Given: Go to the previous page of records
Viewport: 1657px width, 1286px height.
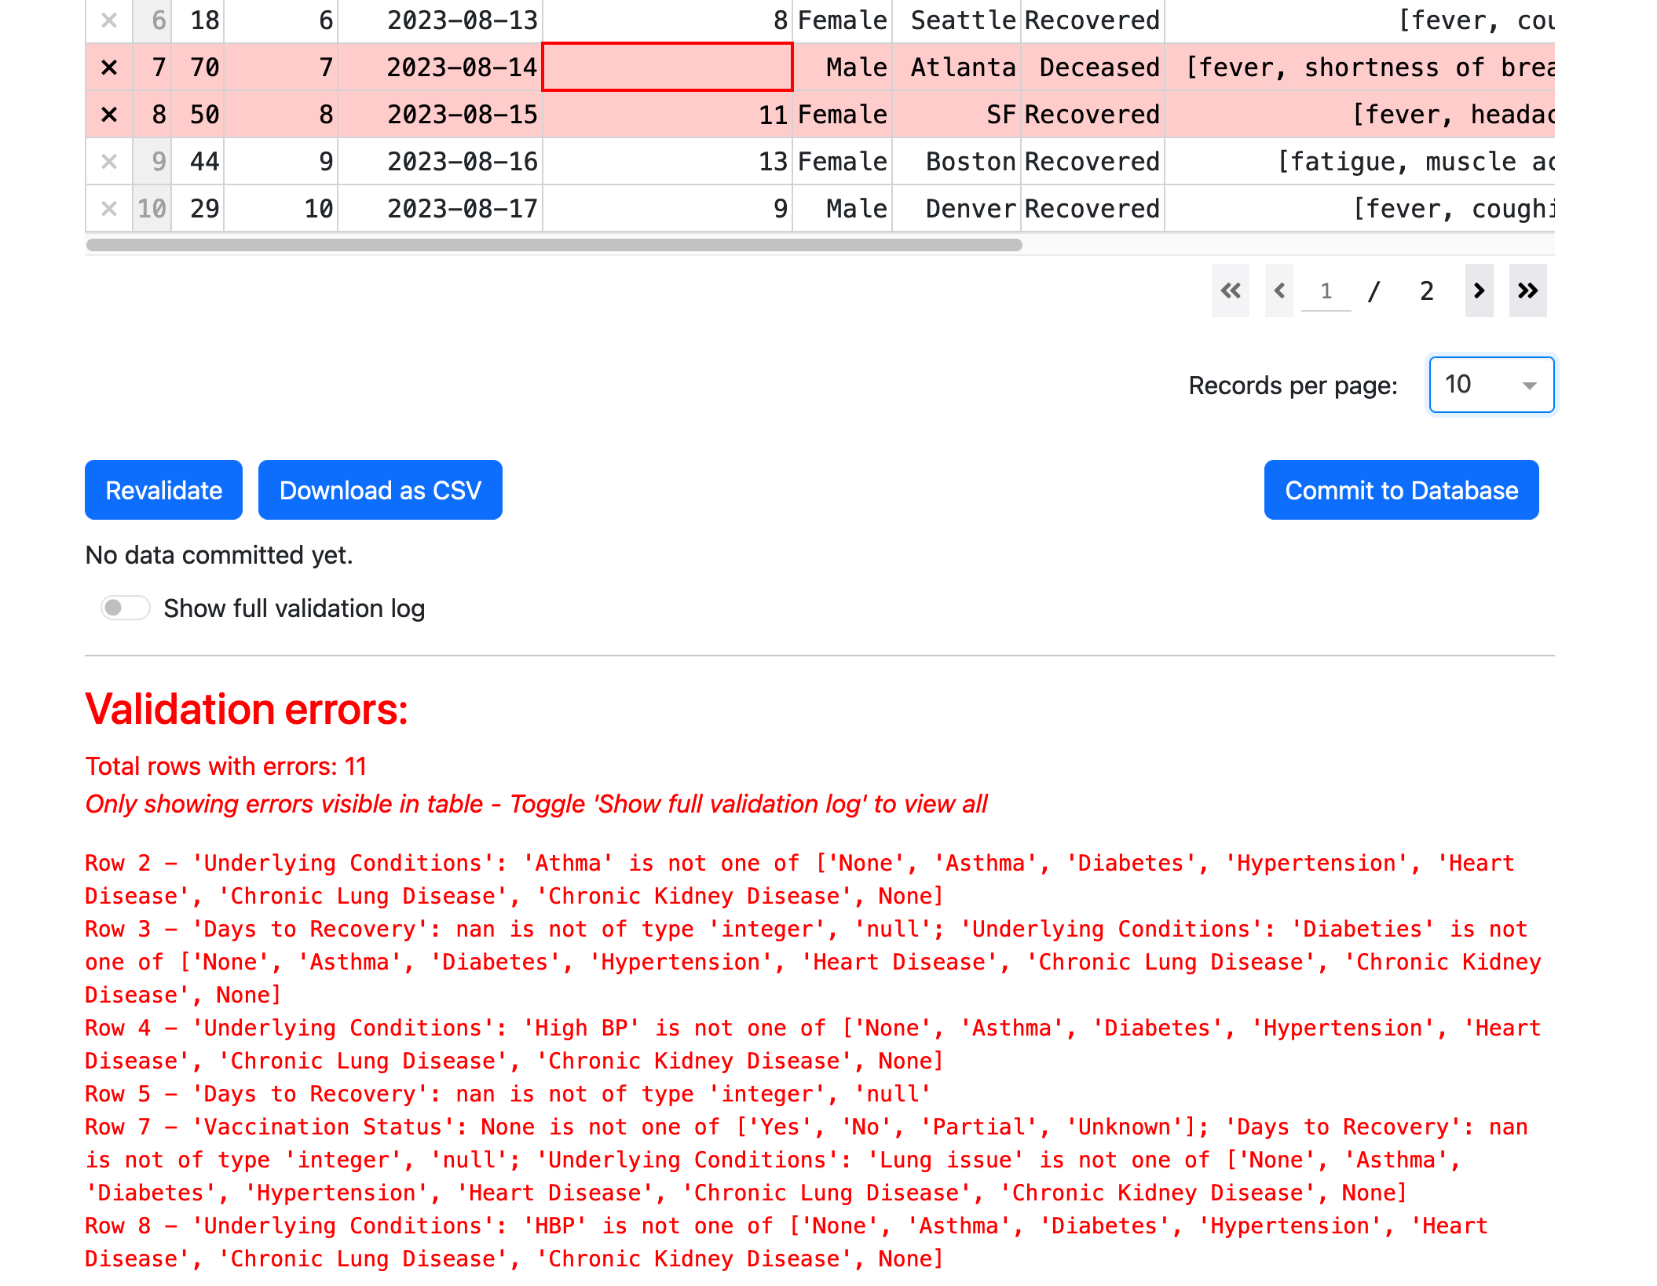Looking at the screenshot, I should coord(1279,290).
